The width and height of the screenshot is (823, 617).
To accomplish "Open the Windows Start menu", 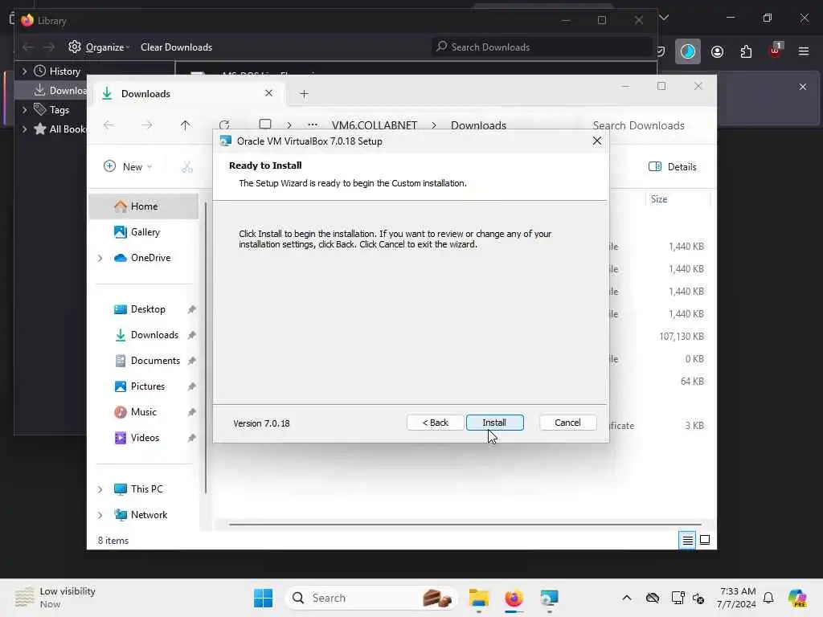I will click(263, 598).
